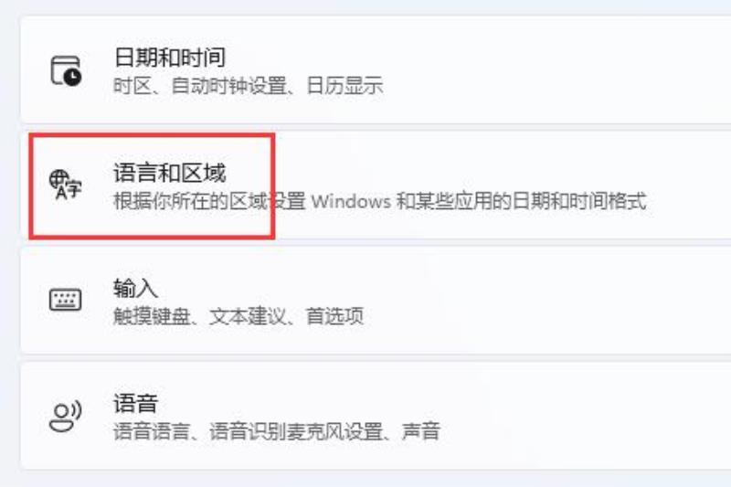Click the 首选项 text under 输入
The width and height of the screenshot is (731, 487).
point(334,316)
